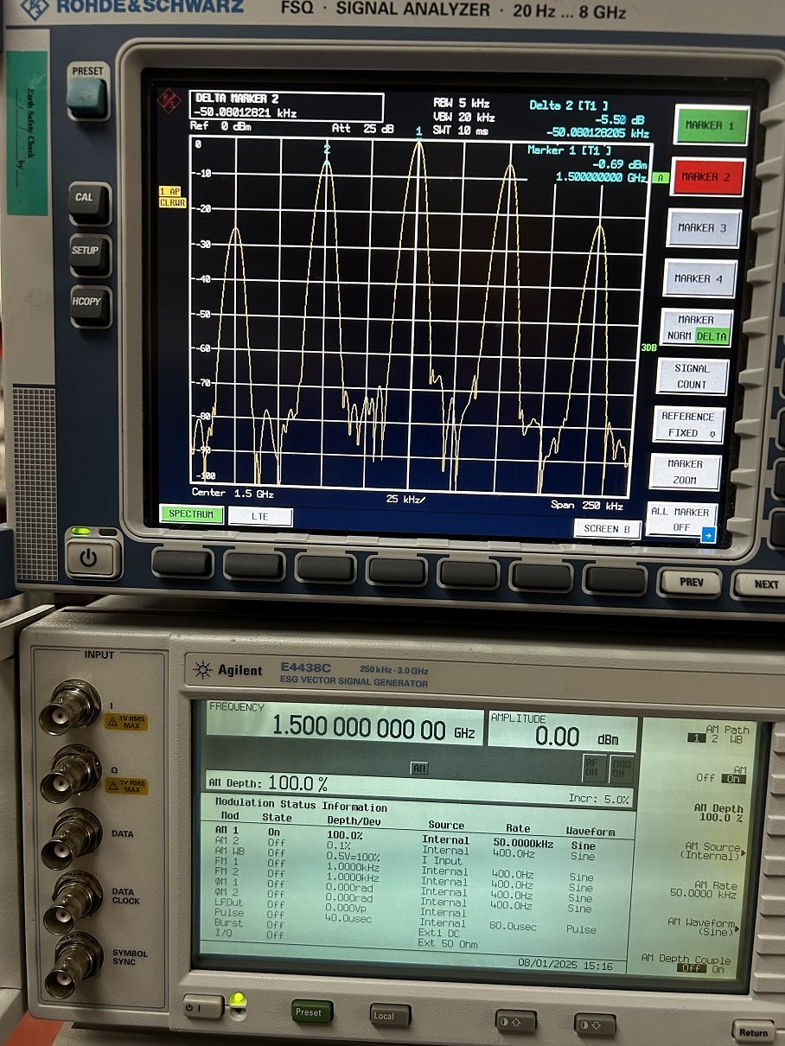Screen dimensions: 785x1046
Task: Open the AM Source (Internal) submenu
Action: (712, 851)
